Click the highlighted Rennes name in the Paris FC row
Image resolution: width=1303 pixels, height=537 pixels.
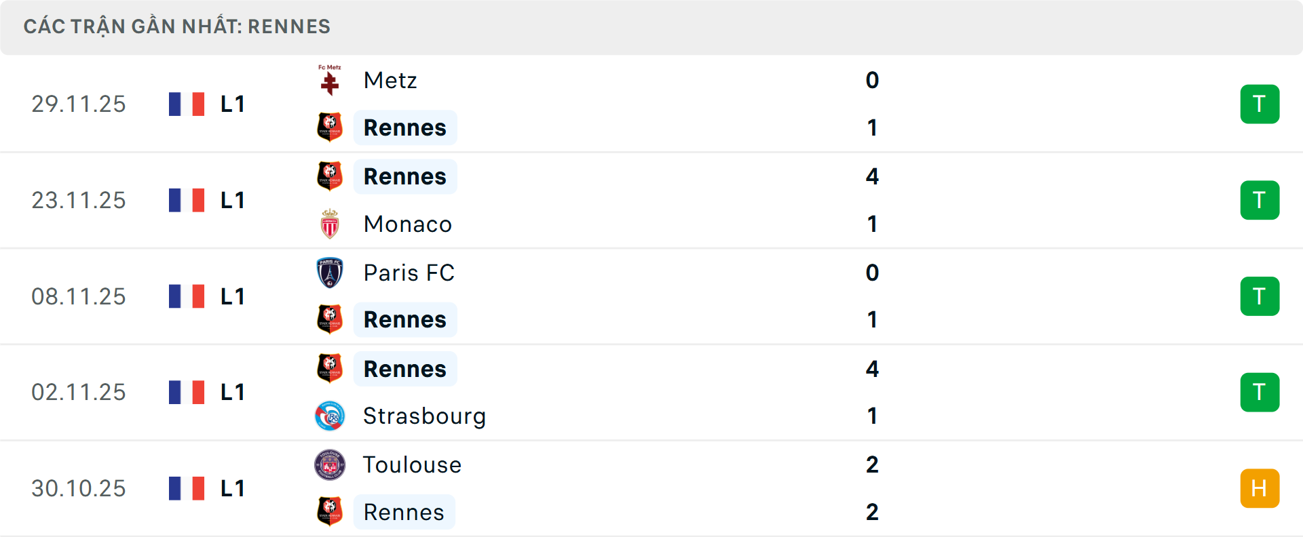point(405,319)
